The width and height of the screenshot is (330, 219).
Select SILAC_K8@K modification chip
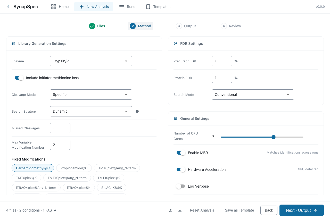[112, 188]
